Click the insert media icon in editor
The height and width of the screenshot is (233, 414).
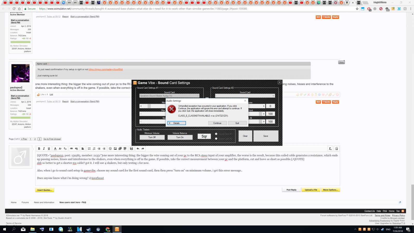tap(120, 149)
